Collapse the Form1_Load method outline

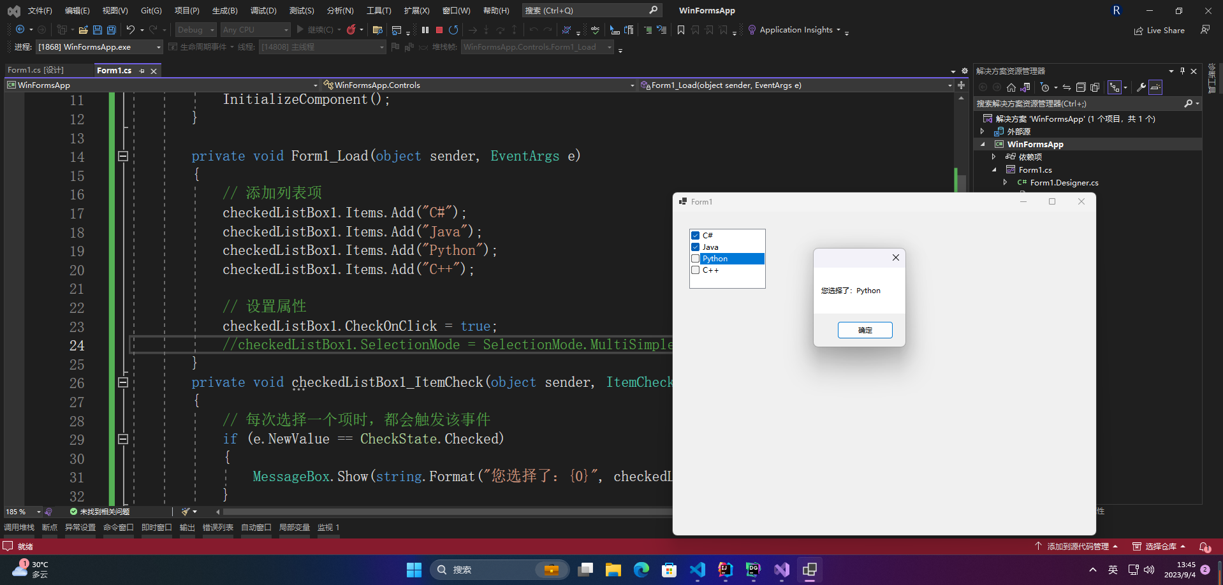(x=123, y=156)
